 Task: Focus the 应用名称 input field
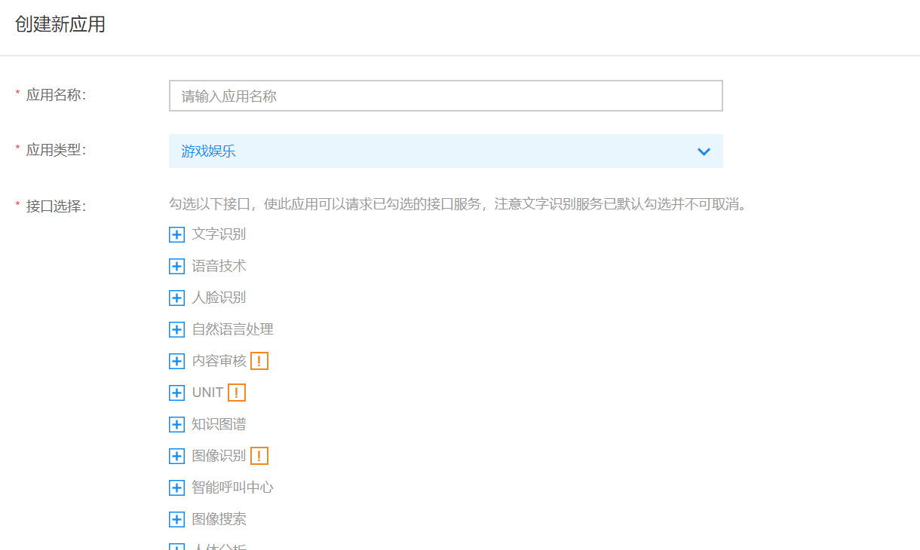(x=446, y=96)
